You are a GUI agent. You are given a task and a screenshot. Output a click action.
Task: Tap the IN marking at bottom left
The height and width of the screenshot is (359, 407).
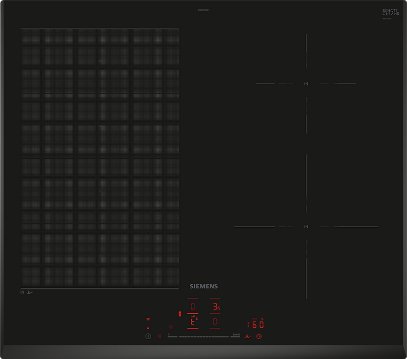point(22,292)
